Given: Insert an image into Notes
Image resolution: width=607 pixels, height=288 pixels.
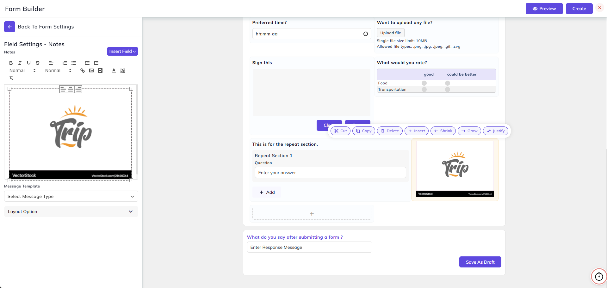Looking at the screenshot, I should tap(91, 70).
